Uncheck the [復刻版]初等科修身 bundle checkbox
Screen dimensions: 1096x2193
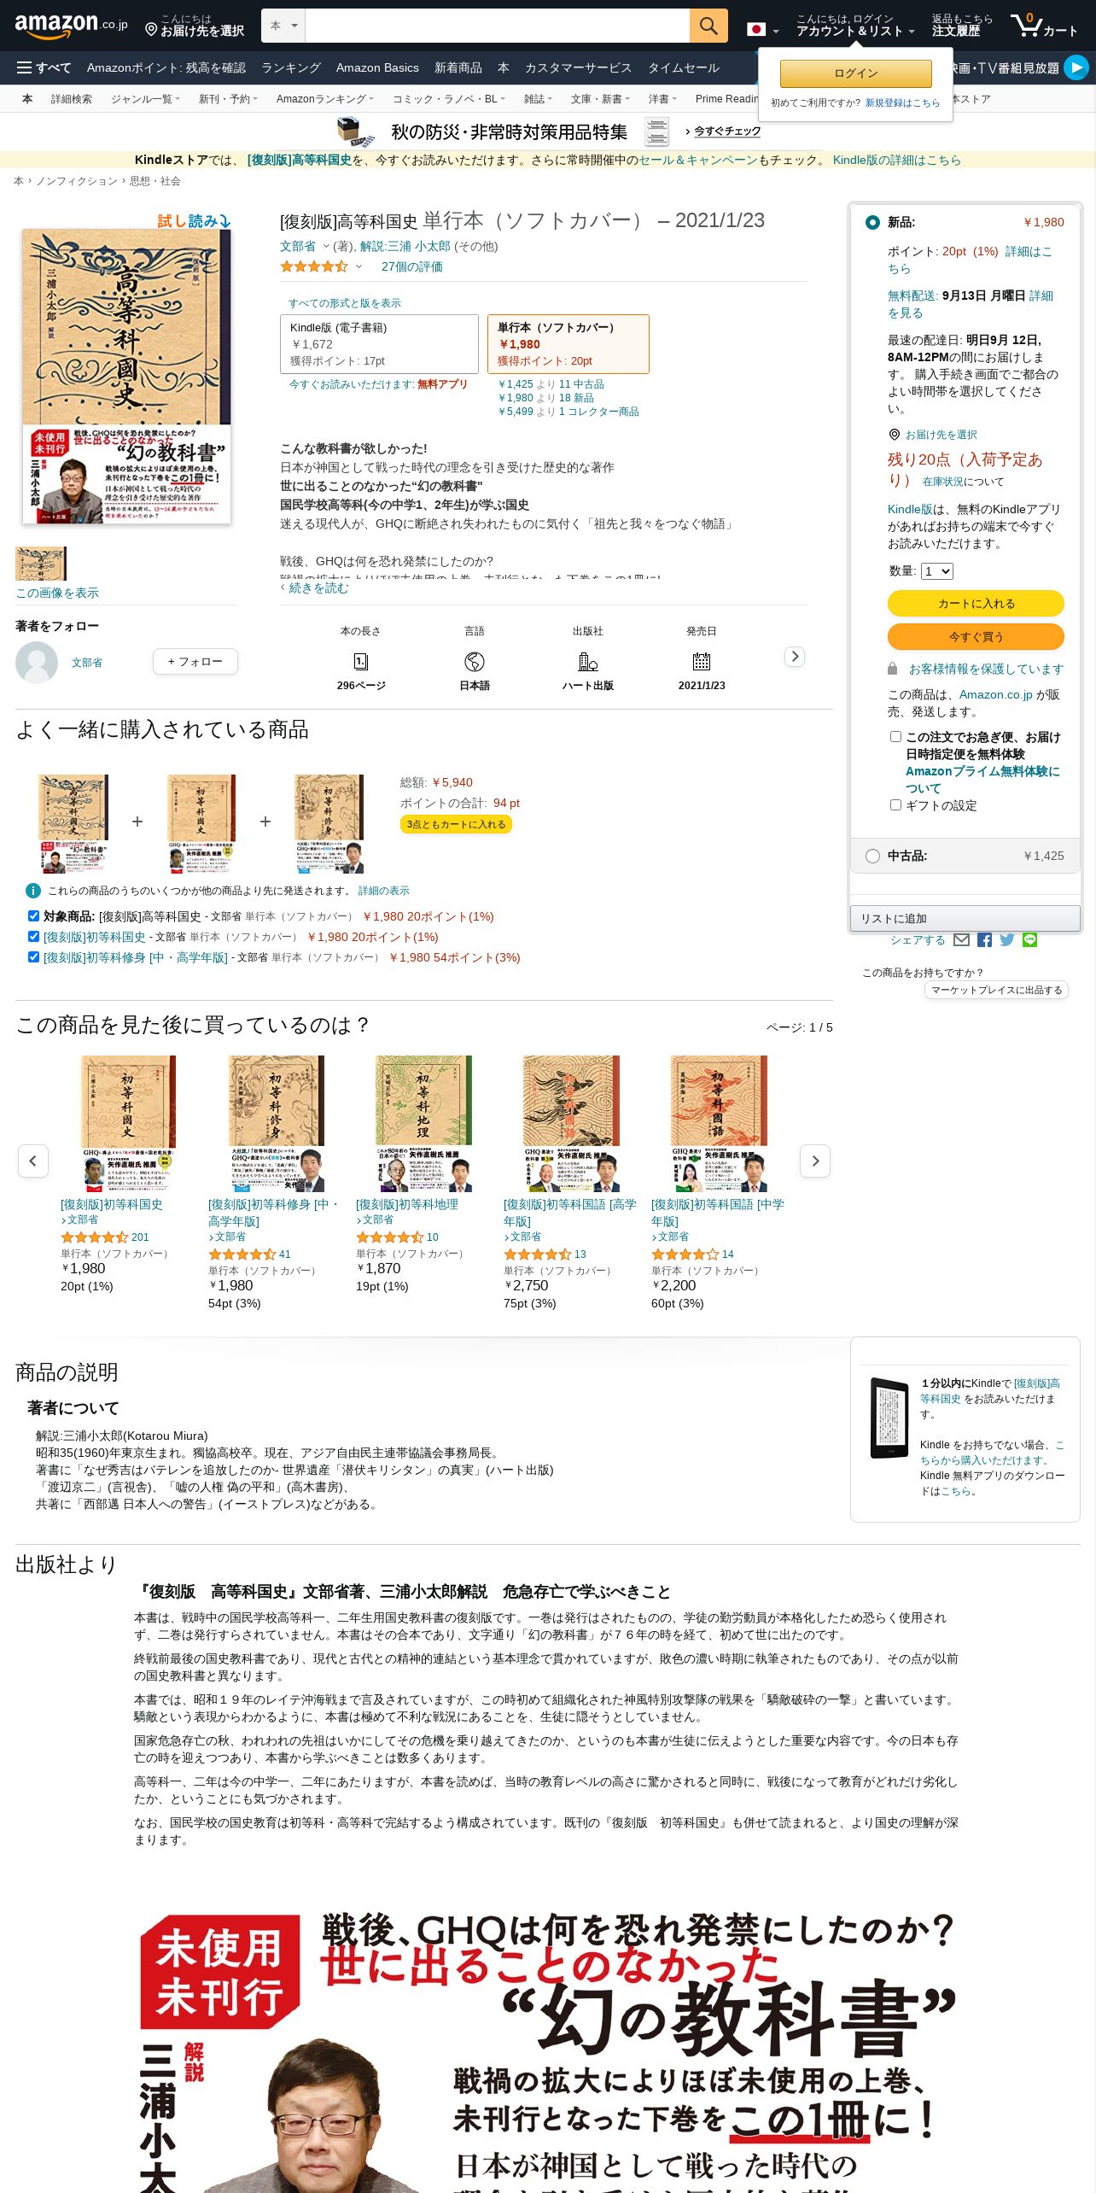pyautogui.click(x=33, y=956)
